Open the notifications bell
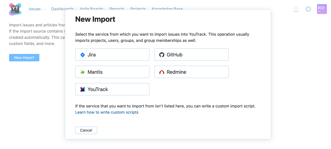 (296, 10)
